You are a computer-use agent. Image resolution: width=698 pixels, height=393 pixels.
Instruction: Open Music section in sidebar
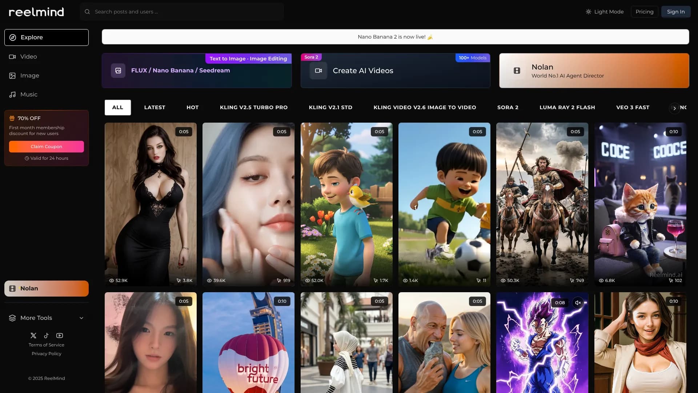point(29,95)
